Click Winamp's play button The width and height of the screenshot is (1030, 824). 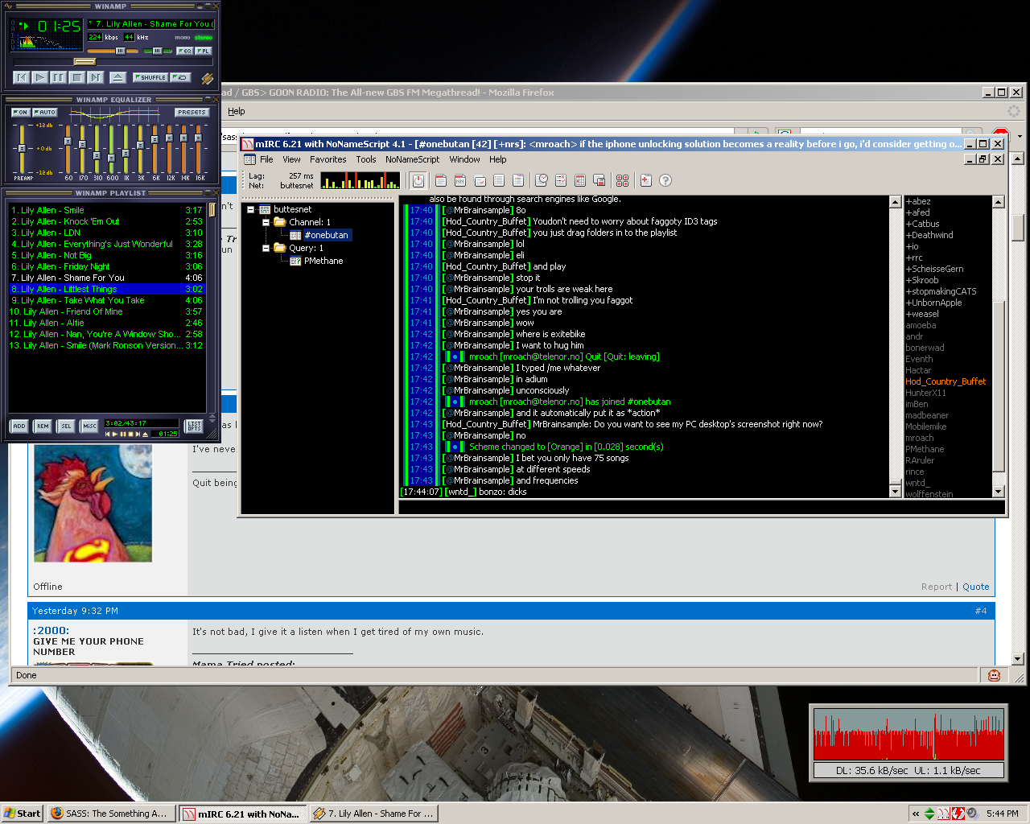coord(40,77)
